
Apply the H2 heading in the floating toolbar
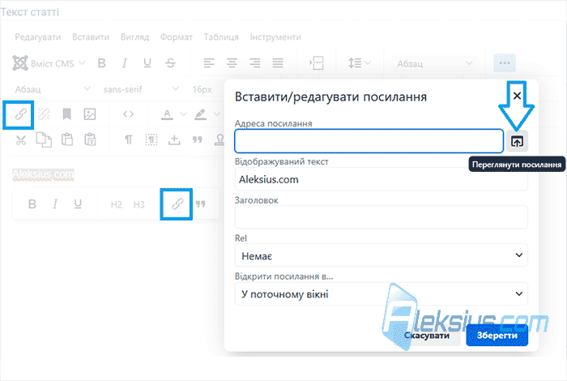(x=116, y=204)
